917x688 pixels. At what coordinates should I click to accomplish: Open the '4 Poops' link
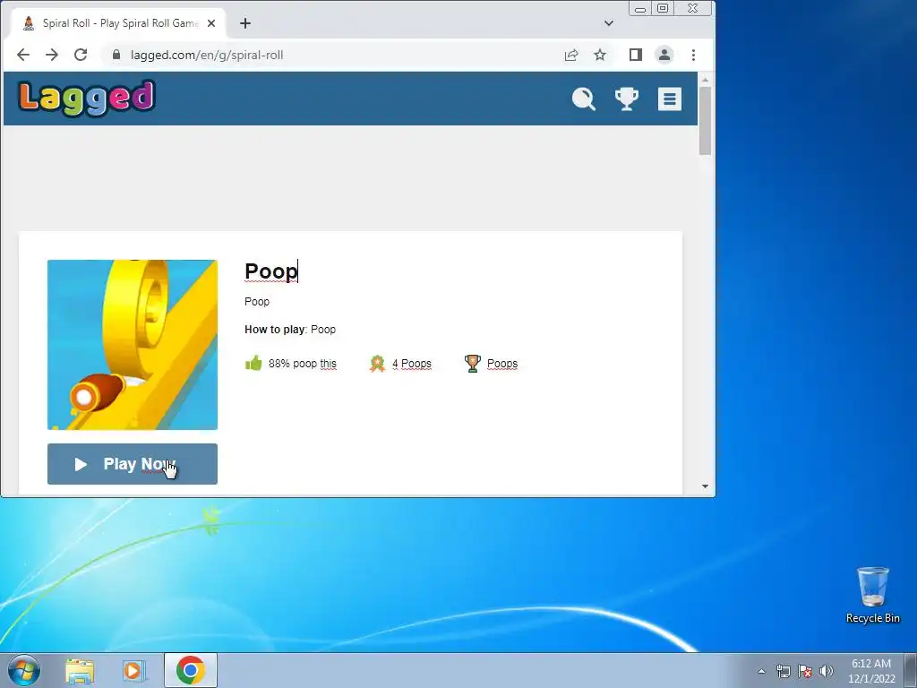point(412,364)
